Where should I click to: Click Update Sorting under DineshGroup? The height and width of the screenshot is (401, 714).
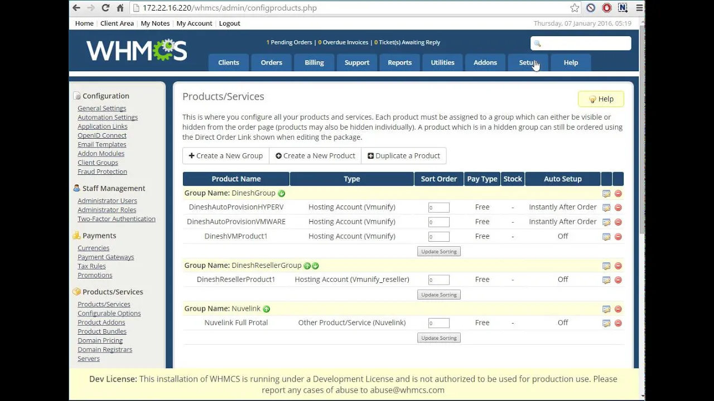[439, 252]
